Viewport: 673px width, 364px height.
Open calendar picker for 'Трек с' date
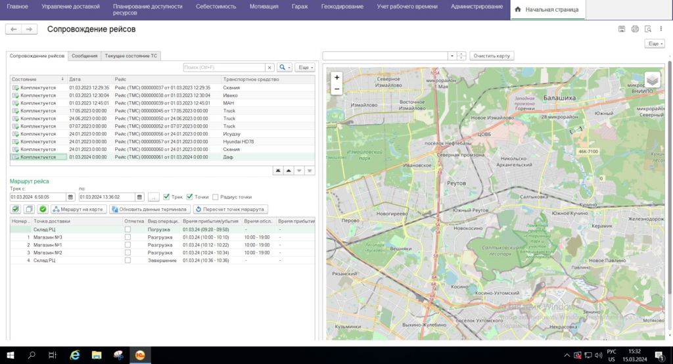coord(71,197)
